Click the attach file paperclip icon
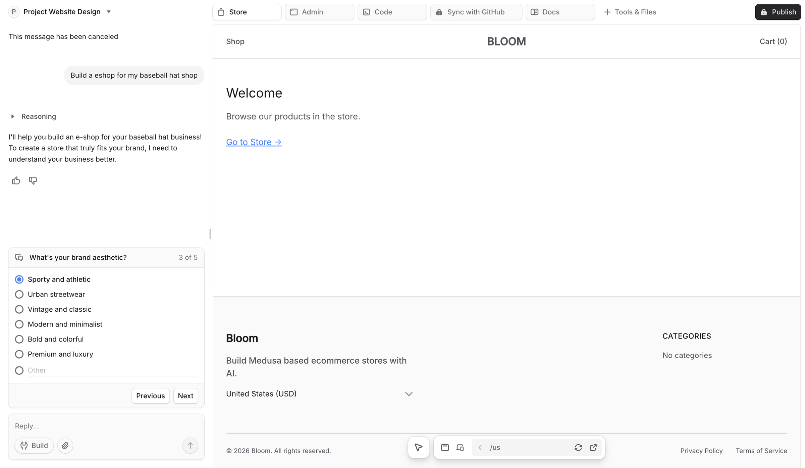This screenshot has width=805, height=468. click(65, 446)
